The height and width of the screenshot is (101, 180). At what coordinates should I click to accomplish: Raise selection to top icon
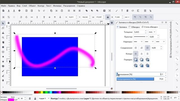(x=60, y=17)
